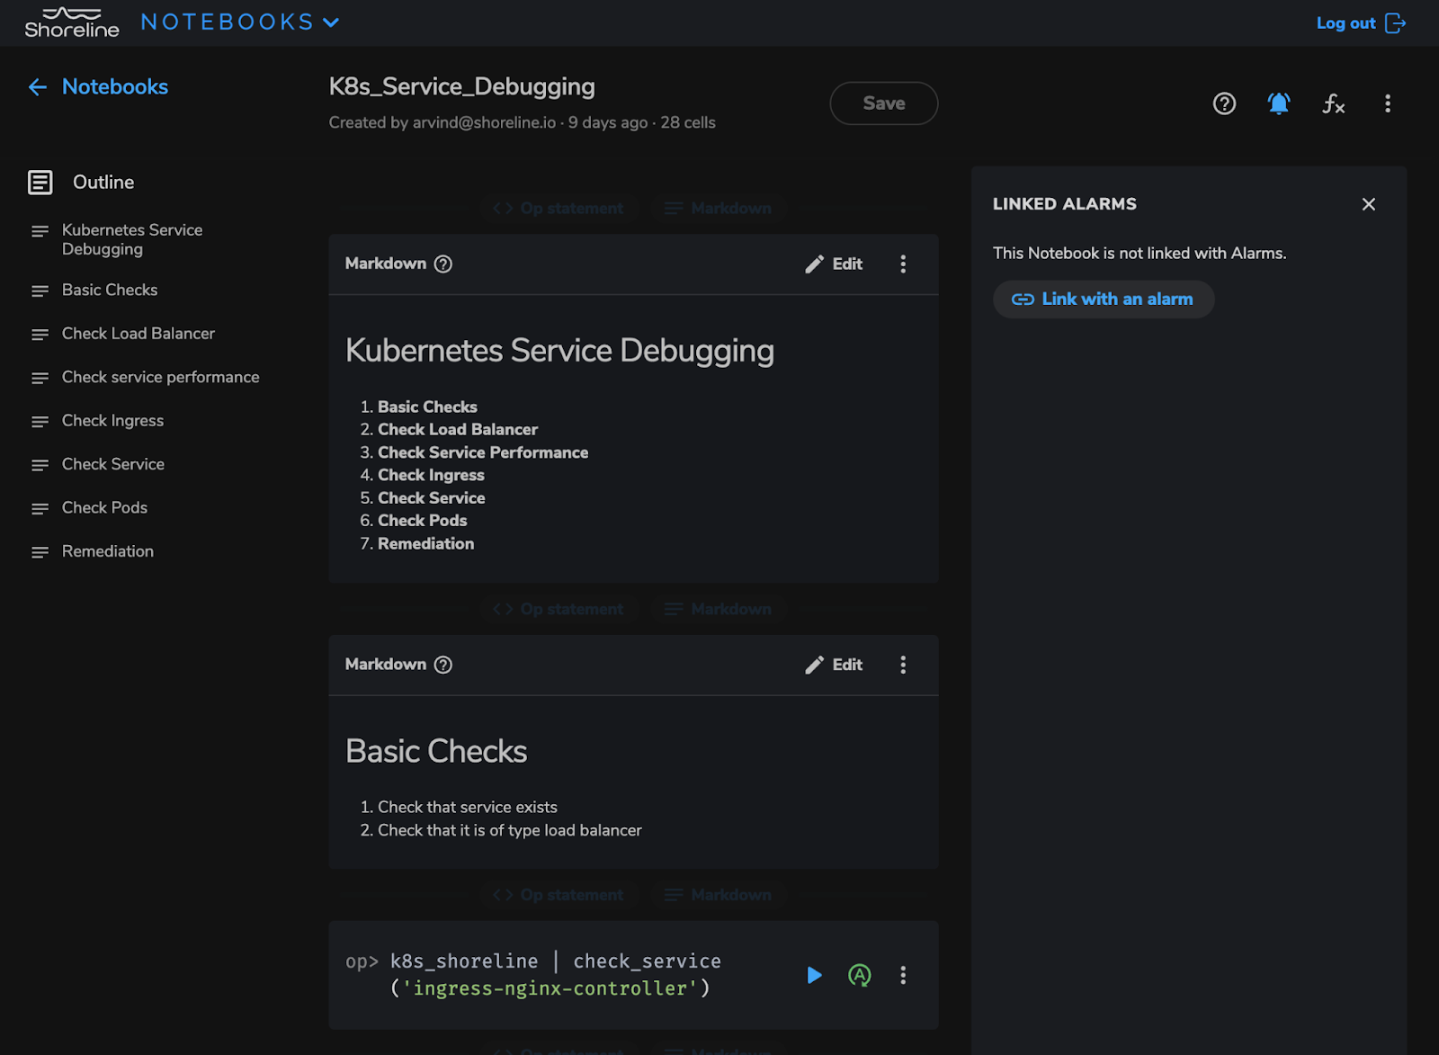This screenshot has height=1055, width=1439.
Task: Save the K8s_Service_Debugging notebook
Action: (x=883, y=103)
